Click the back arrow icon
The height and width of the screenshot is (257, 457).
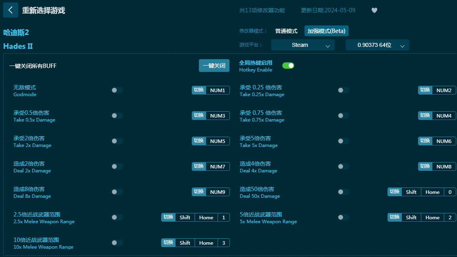coord(10,10)
